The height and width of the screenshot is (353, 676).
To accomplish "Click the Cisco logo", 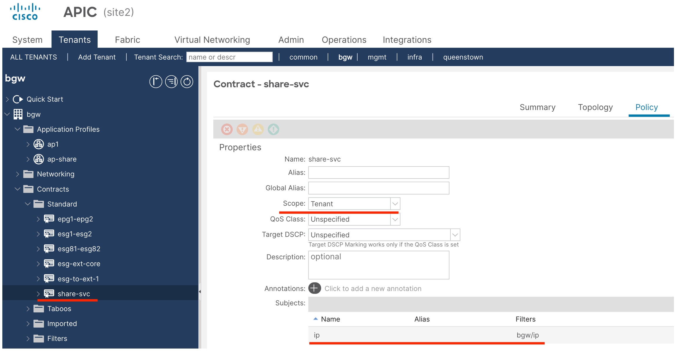I will (x=25, y=12).
